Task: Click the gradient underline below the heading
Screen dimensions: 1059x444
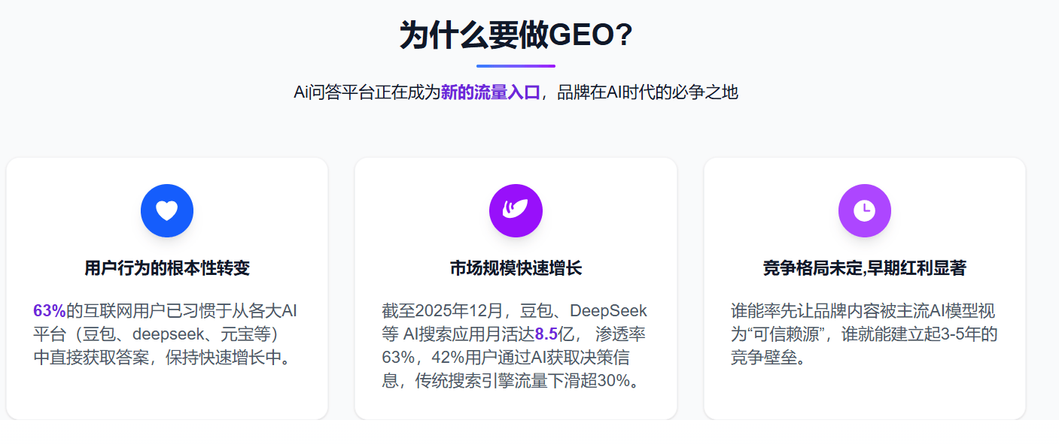Action: tap(516, 66)
